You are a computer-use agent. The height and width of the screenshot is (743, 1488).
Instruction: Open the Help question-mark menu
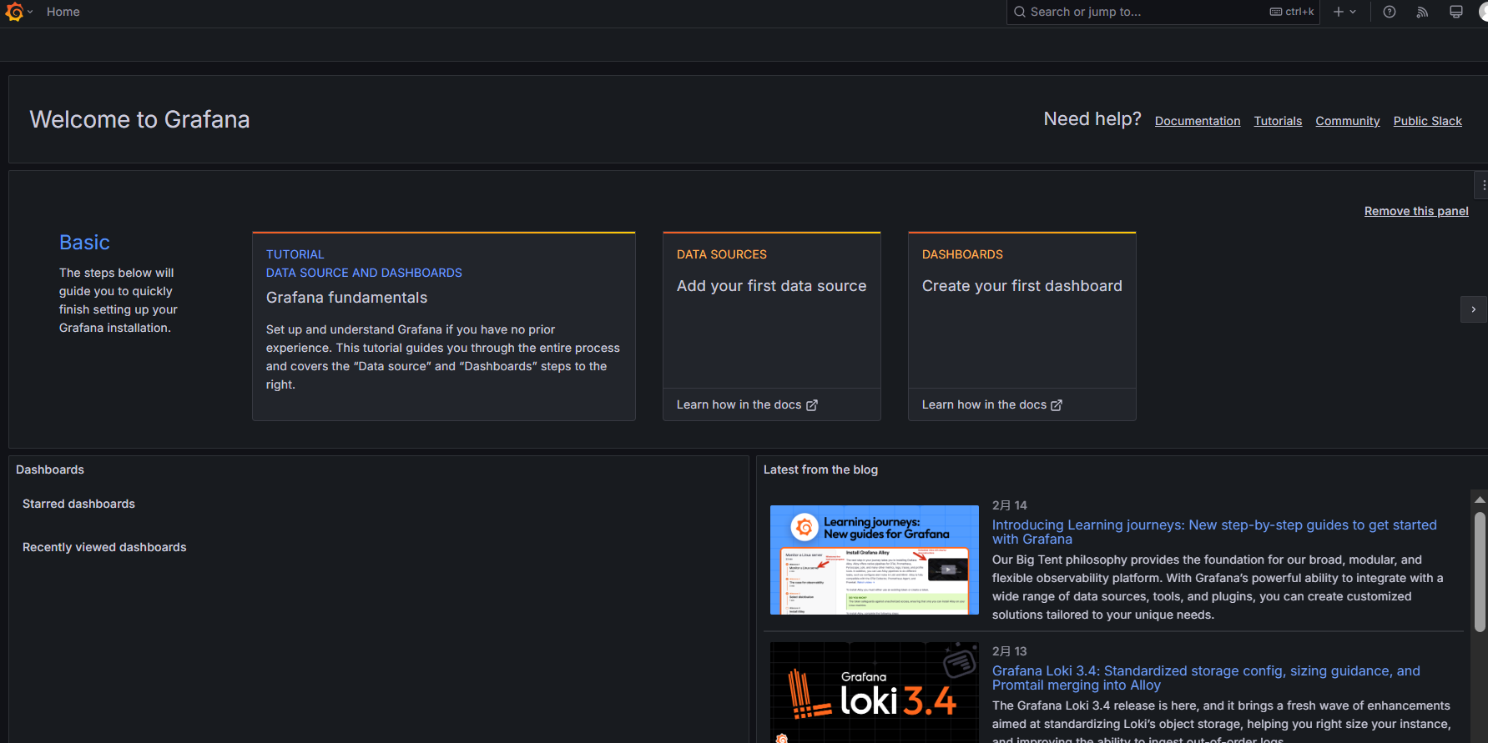(1390, 12)
